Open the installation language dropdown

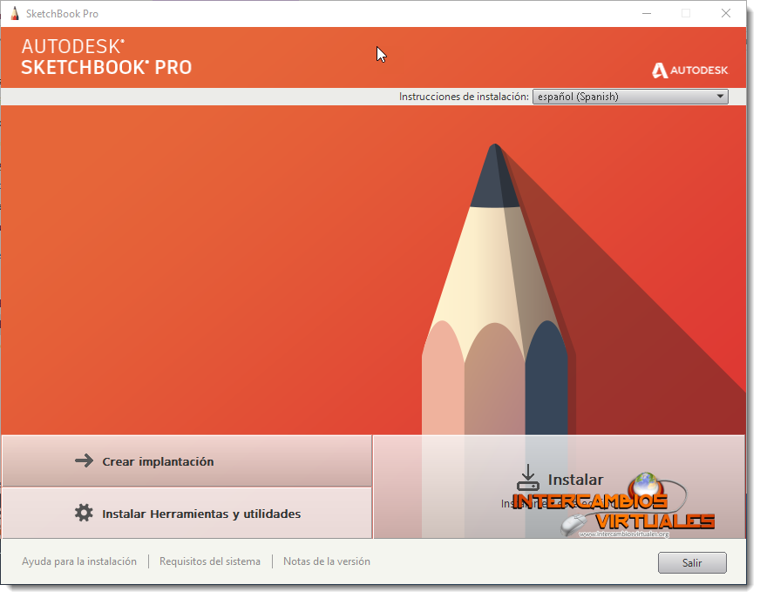630,97
